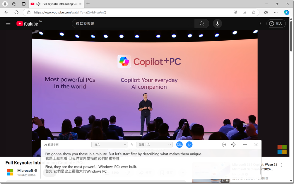
Task: Open the favorites list
Action: pos(266,12)
